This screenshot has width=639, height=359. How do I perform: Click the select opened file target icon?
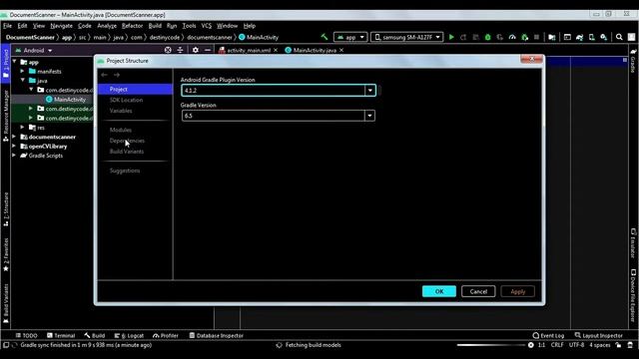coord(168,50)
